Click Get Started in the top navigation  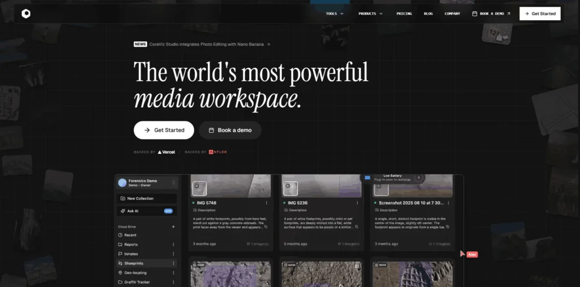pyautogui.click(x=540, y=14)
